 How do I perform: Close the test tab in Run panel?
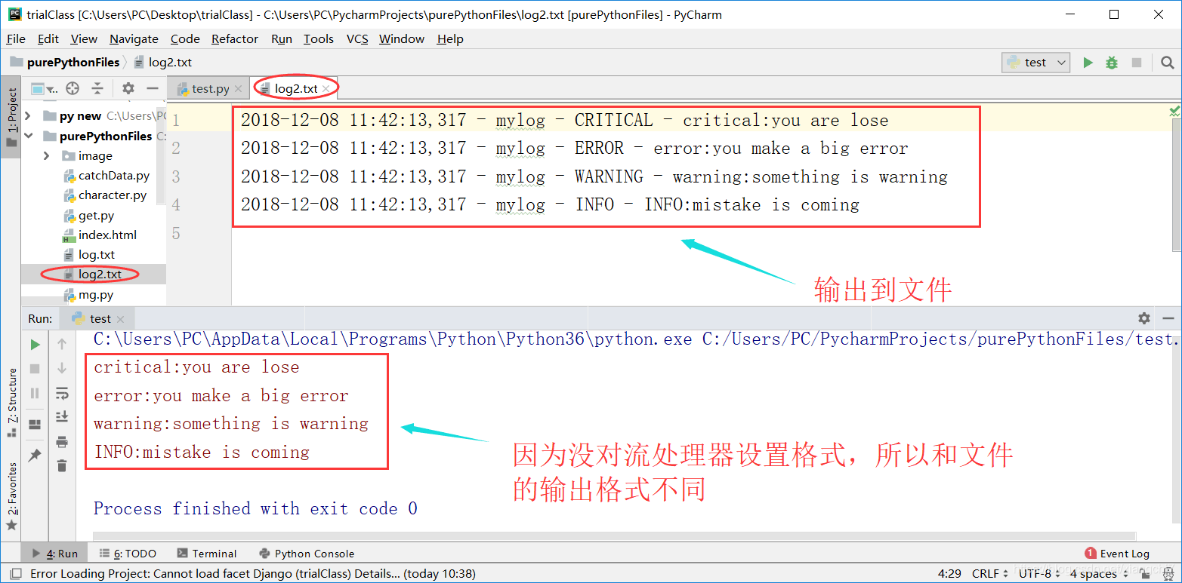click(x=121, y=319)
